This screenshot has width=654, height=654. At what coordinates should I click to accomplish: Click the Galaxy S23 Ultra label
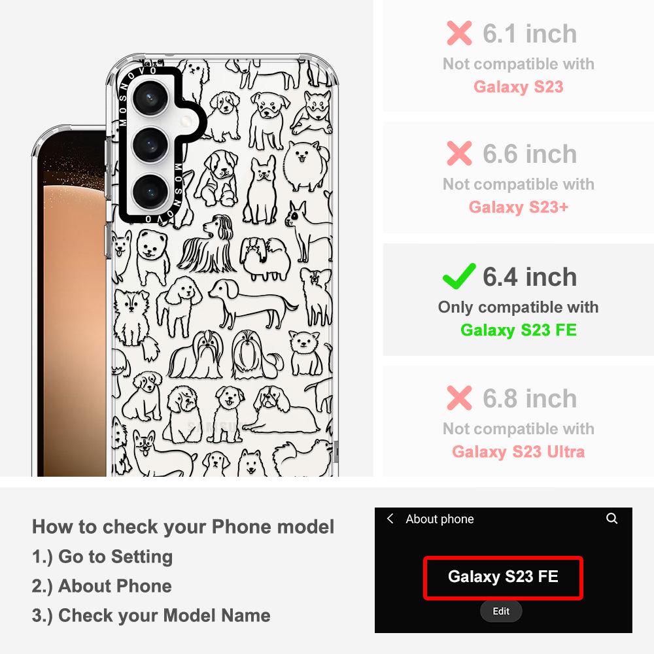(x=519, y=452)
